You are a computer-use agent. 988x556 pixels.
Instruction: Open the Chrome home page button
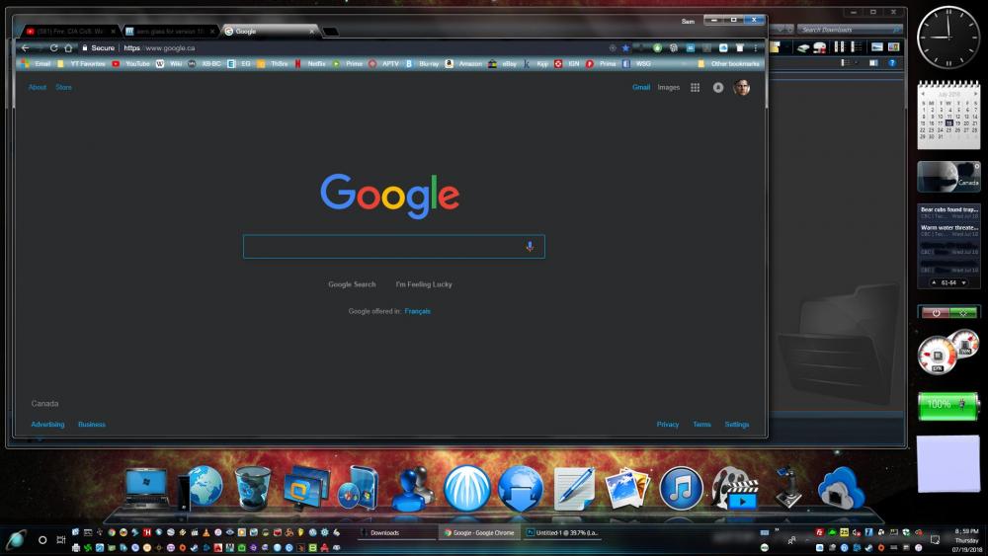tap(69, 47)
